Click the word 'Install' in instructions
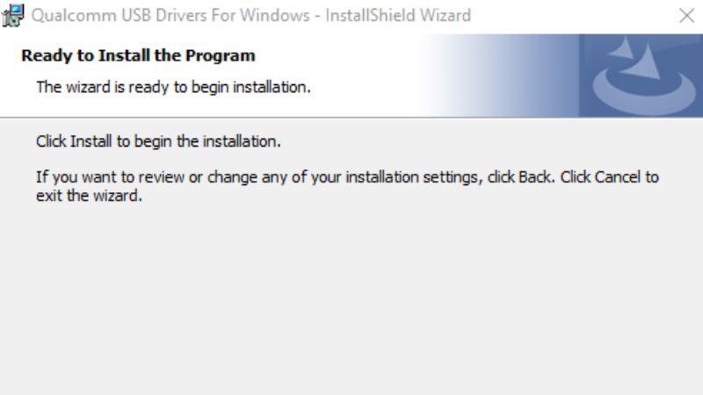The width and height of the screenshot is (703, 395). pos(91,141)
